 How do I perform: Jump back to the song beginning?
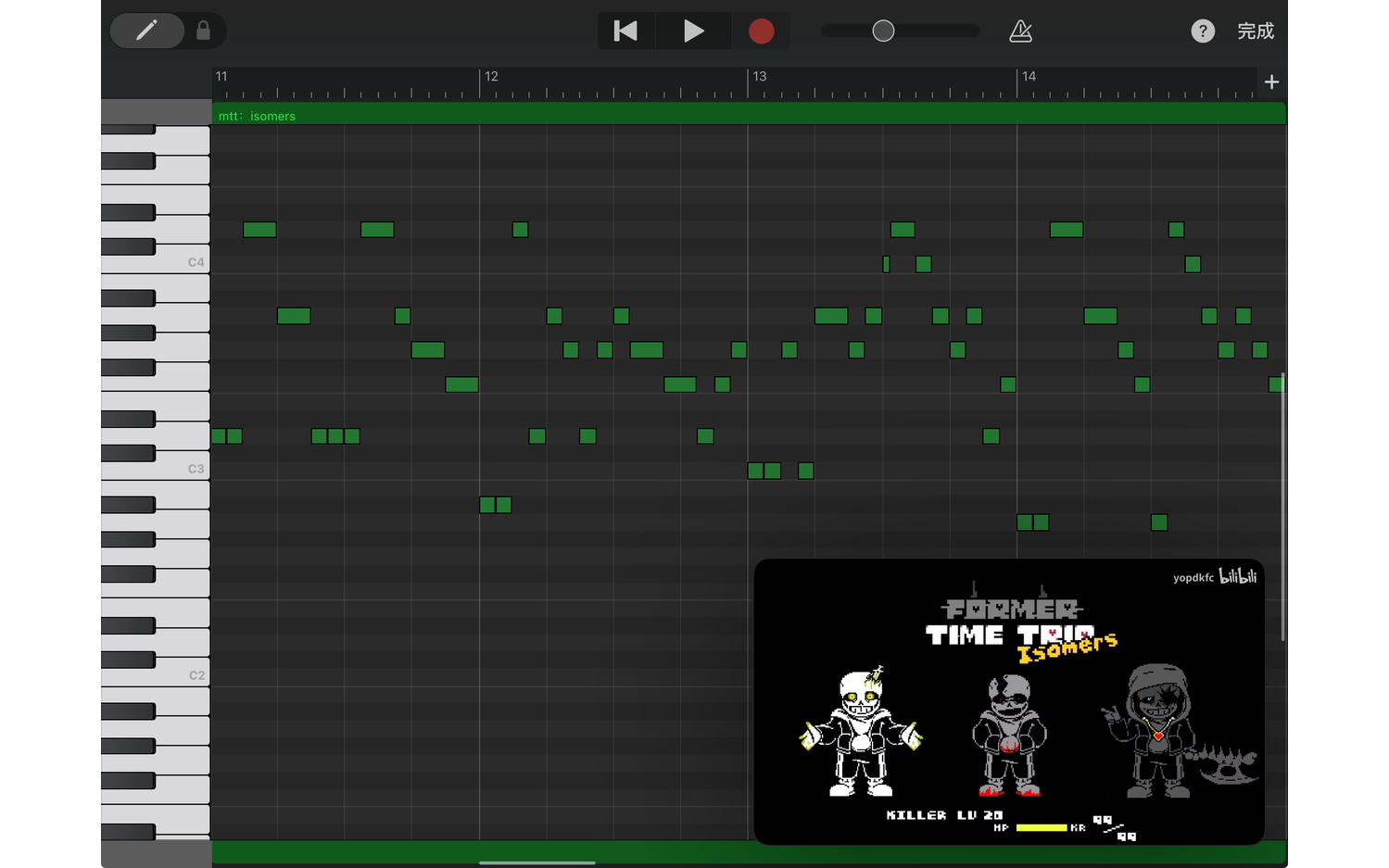point(626,31)
